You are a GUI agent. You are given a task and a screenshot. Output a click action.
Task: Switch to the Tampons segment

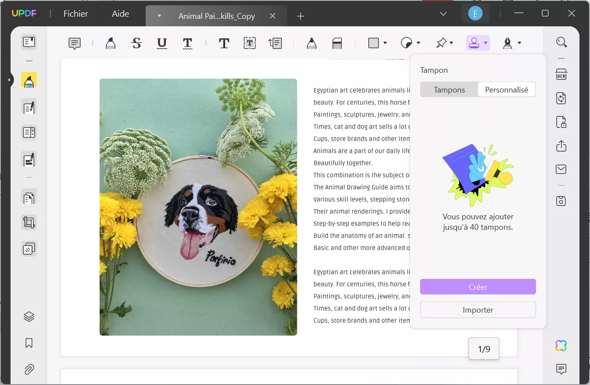click(x=449, y=90)
